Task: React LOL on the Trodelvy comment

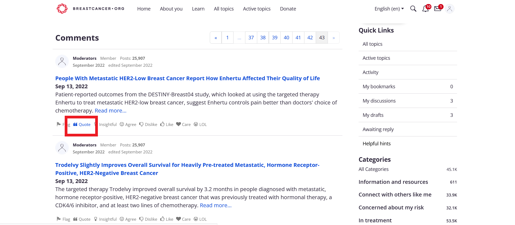Action: 200,219
